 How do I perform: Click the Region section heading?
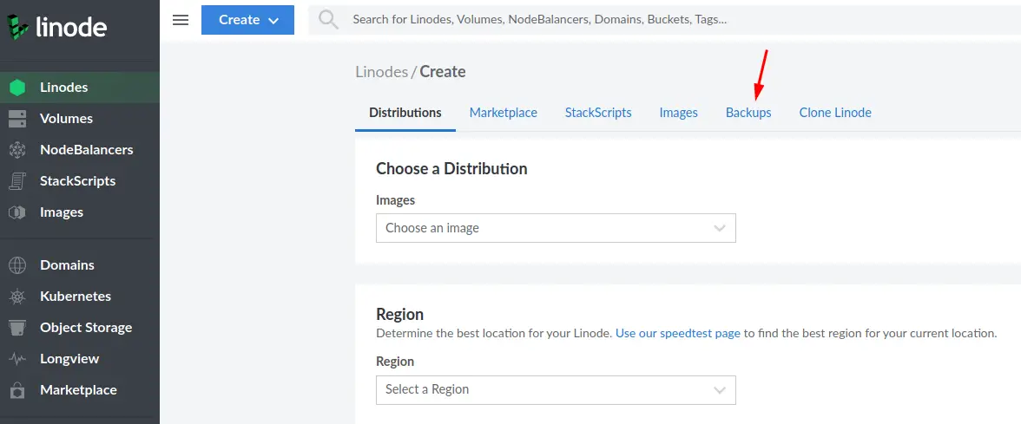point(399,315)
